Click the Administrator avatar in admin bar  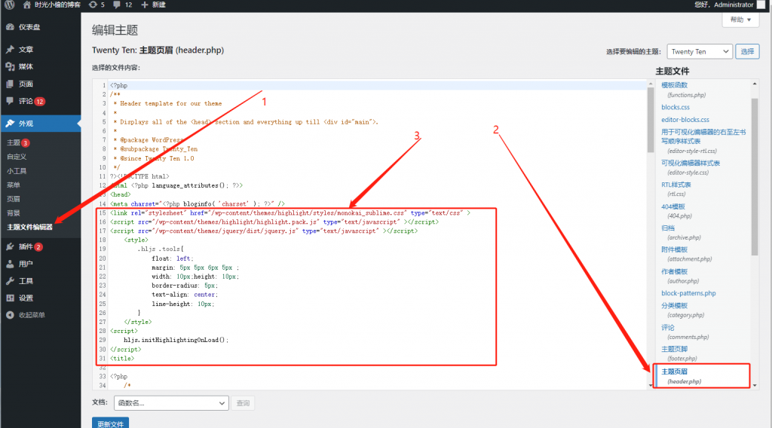coord(761,5)
